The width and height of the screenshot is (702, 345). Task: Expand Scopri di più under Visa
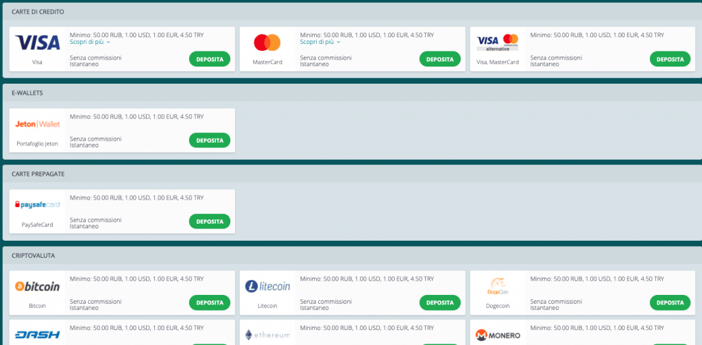click(x=90, y=42)
